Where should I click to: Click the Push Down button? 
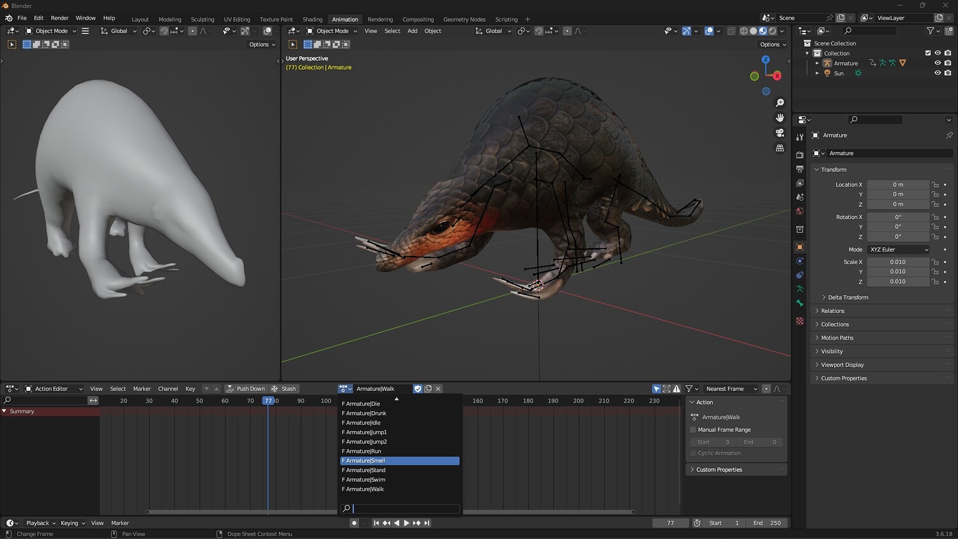click(245, 388)
